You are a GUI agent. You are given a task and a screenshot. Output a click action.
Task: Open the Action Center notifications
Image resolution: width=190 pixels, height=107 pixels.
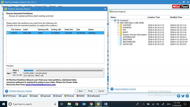(x=185, y=104)
